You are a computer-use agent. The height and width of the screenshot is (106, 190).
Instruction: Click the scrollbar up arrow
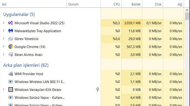tap(187, 10)
